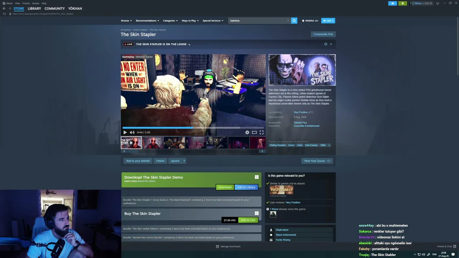Clear the search box text

[x=288, y=21]
